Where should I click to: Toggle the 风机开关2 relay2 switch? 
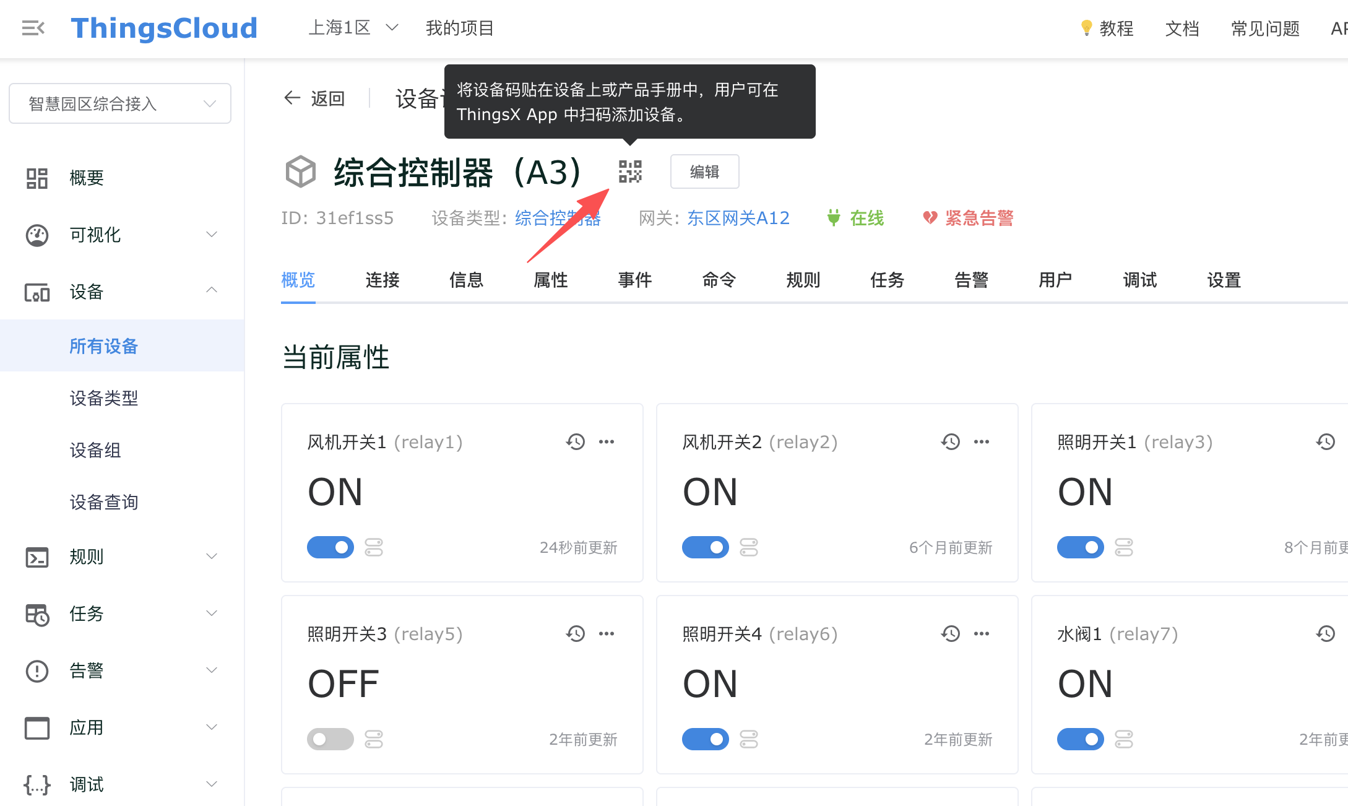[706, 547]
